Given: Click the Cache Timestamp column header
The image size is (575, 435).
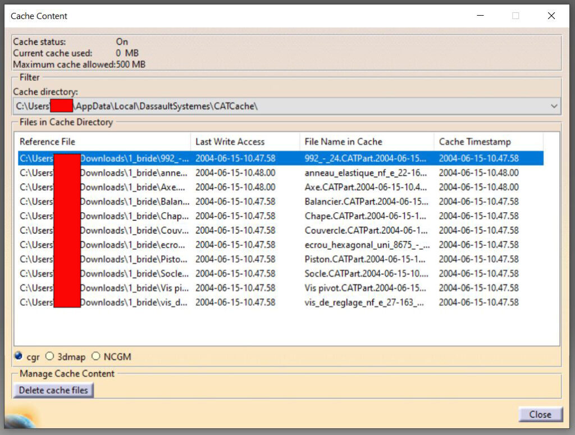Looking at the screenshot, I should [488, 141].
